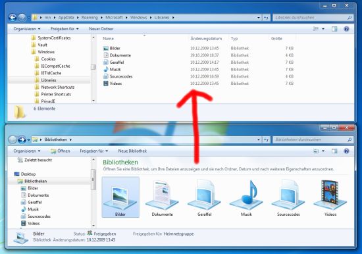Image resolution: width=362 pixels, height=254 pixels.
Task: Click scrollbar thumb of Libraries folder tree
Action: coord(93,67)
